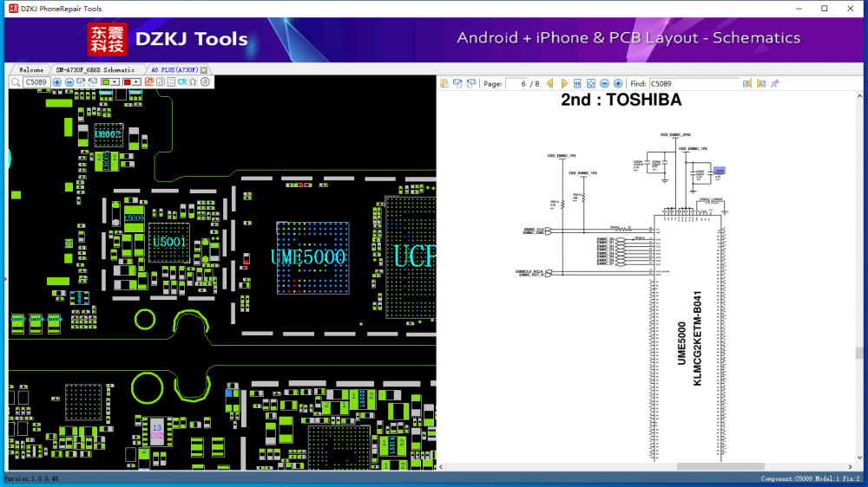The width and height of the screenshot is (868, 487).
Task: Close the A8 PLUS(A730F) tab
Action: click(x=204, y=69)
